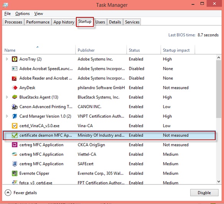Click the 8.7 seconds BIOS time value

[x=208, y=35]
